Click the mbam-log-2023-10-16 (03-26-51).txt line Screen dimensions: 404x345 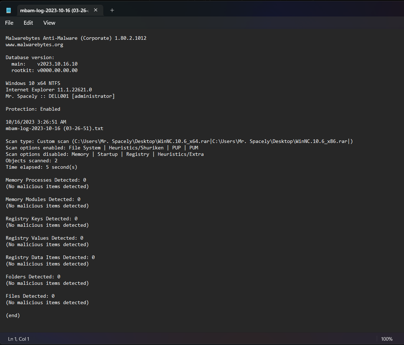click(x=55, y=128)
